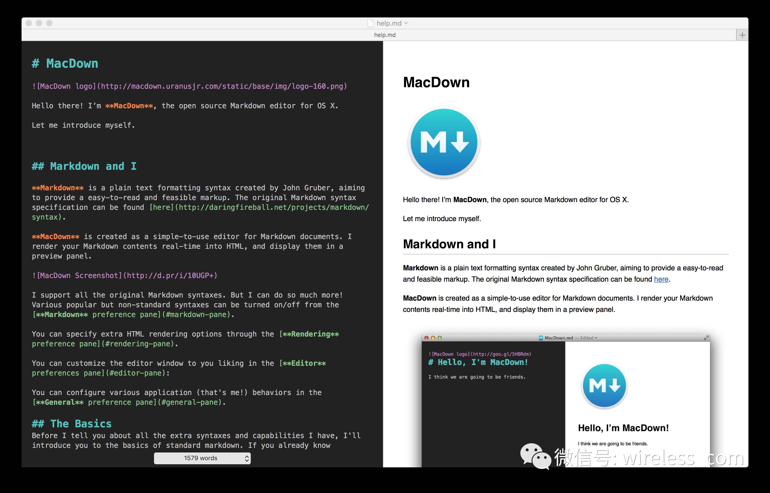The width and height of the screenshot is (770, 493).
Task: Minimize the window with middle title-bar button
Action: point(39,23)
